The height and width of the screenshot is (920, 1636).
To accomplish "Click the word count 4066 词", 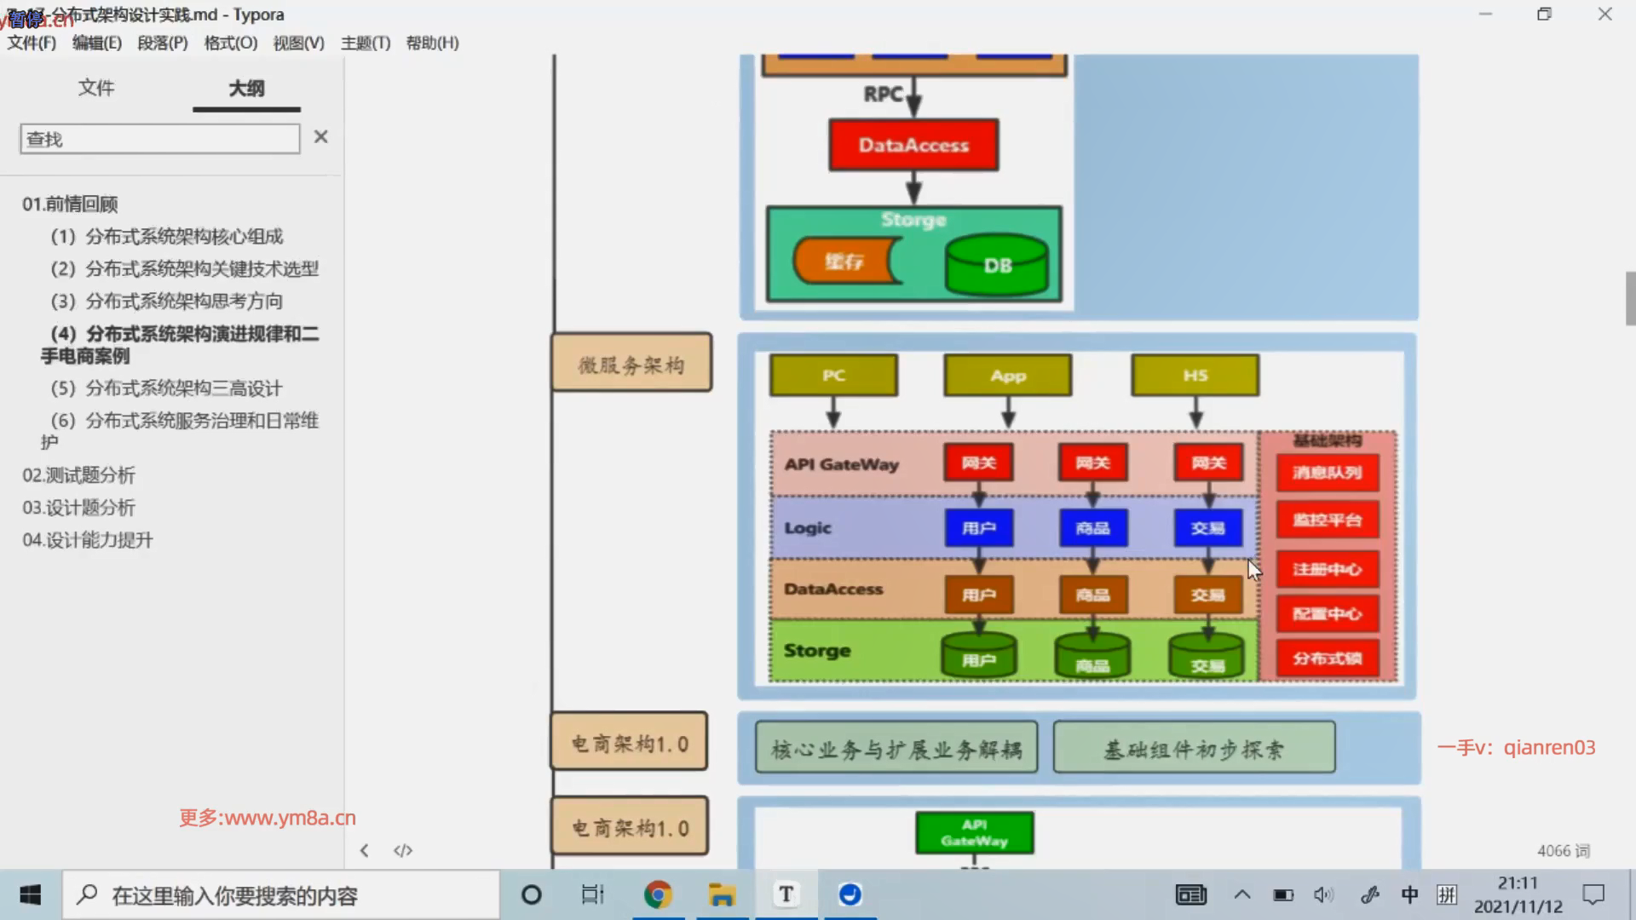I will pos(1563,851).
